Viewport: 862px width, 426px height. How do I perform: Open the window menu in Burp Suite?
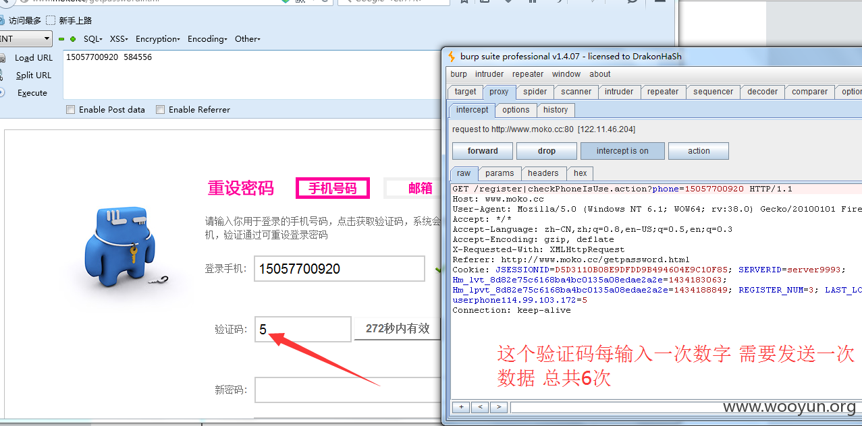(566, 74)
